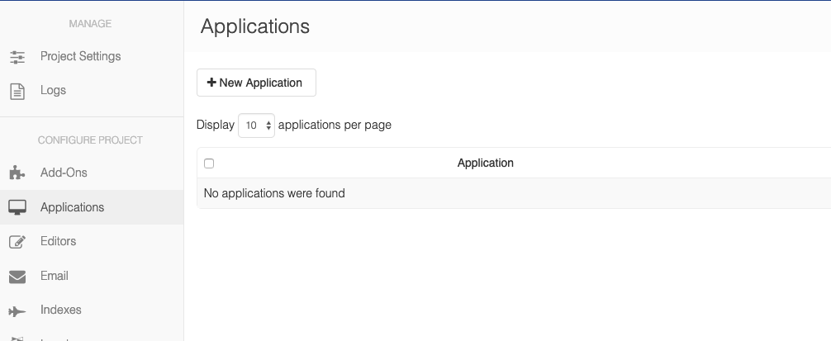Click the MANAGE section label
Screen dimensions: 831x341
tap(90, 24)
